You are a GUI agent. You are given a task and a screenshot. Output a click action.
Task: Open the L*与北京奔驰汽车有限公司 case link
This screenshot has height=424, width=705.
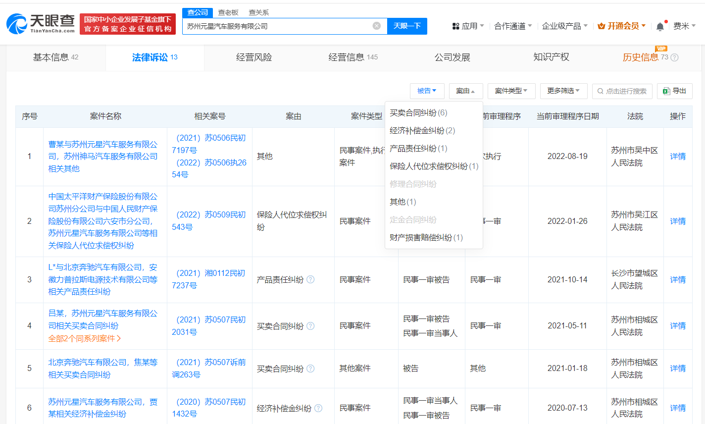point(103,279)
